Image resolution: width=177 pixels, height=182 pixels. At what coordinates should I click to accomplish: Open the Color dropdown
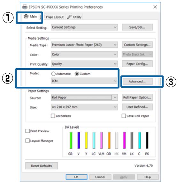[84, 54]
